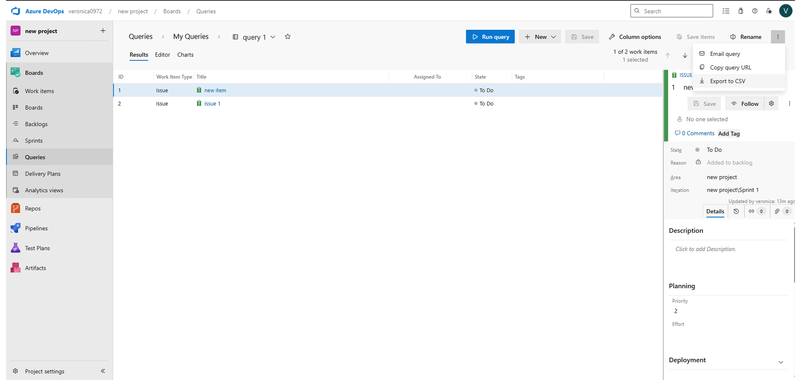The image size is (801, 380).
Task: Open the user avatar V menu
Action: pyautogui.click(x=785, y=11)
